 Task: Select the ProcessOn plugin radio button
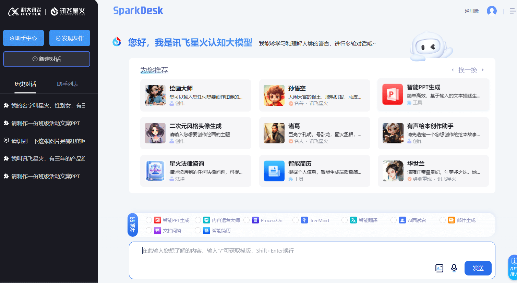click(247, 220)
